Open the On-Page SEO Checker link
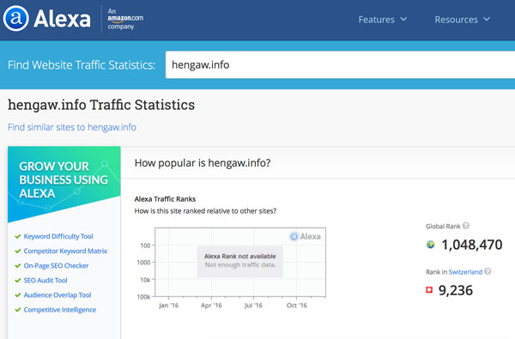Image resolution: width=515 pixels, height=339 pixels. pyautogui.click(x=56, y=265)
